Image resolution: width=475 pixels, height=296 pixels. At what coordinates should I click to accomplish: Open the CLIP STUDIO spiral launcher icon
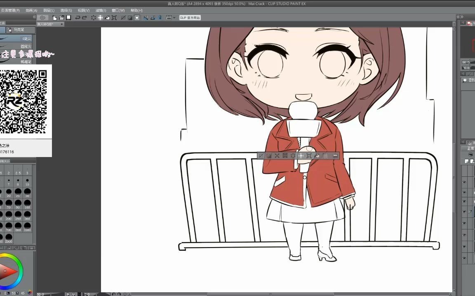[43, 18]
